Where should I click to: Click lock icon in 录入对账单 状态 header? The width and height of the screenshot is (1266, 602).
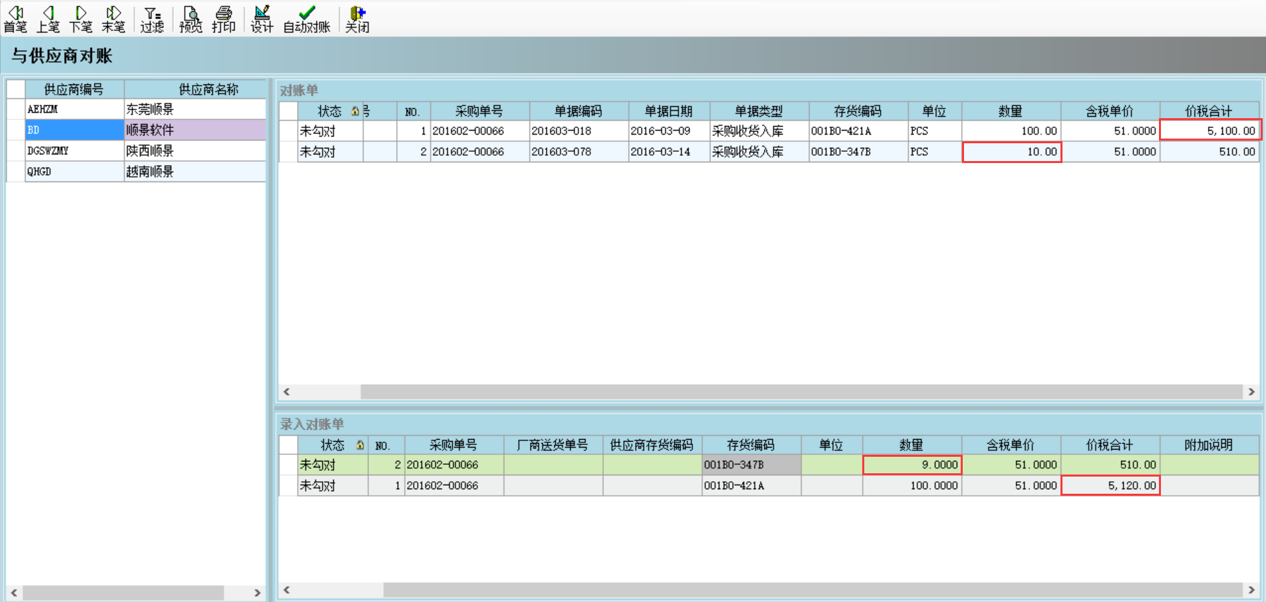coord(360,445)
